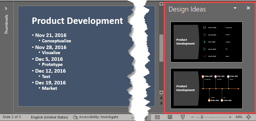Expand the Thumbnails pane with the chevron

(x=6, y=8)
